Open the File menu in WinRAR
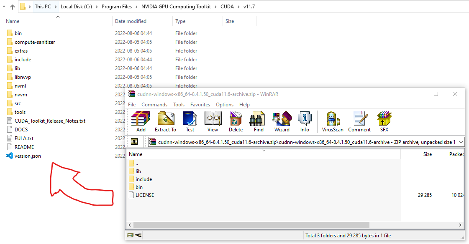The image size is (469, 244). coord(132,105)
